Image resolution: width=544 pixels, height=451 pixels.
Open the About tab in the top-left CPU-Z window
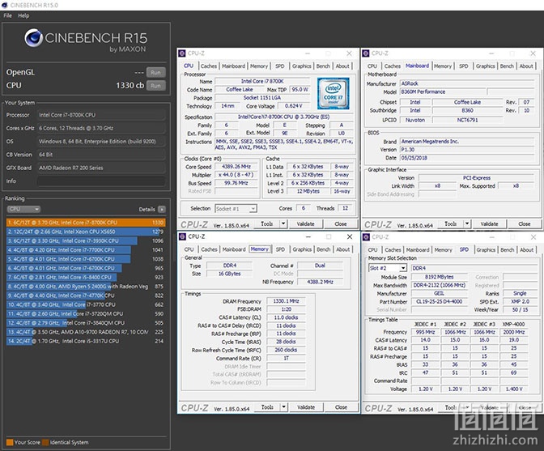pyautogui.click(x=342, y=66)
